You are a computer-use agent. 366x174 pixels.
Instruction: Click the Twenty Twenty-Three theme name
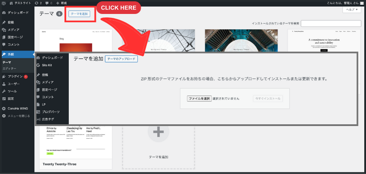tap(60, 164)
